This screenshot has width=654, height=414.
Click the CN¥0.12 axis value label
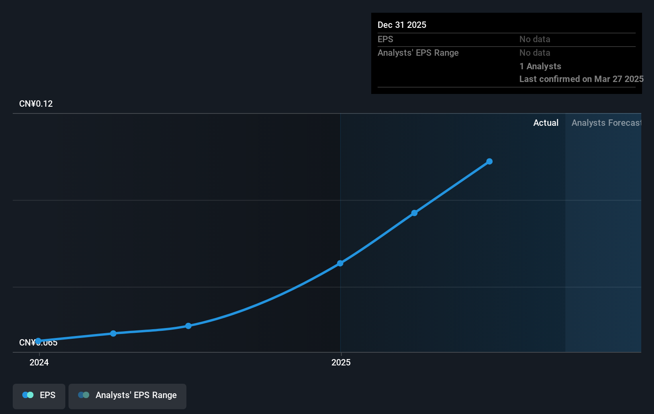pyautogui.click(x=35, y=103)
